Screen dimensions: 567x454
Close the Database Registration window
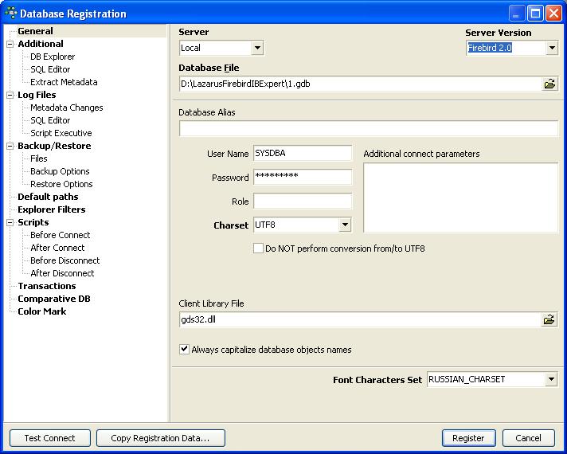coord(553,14)
